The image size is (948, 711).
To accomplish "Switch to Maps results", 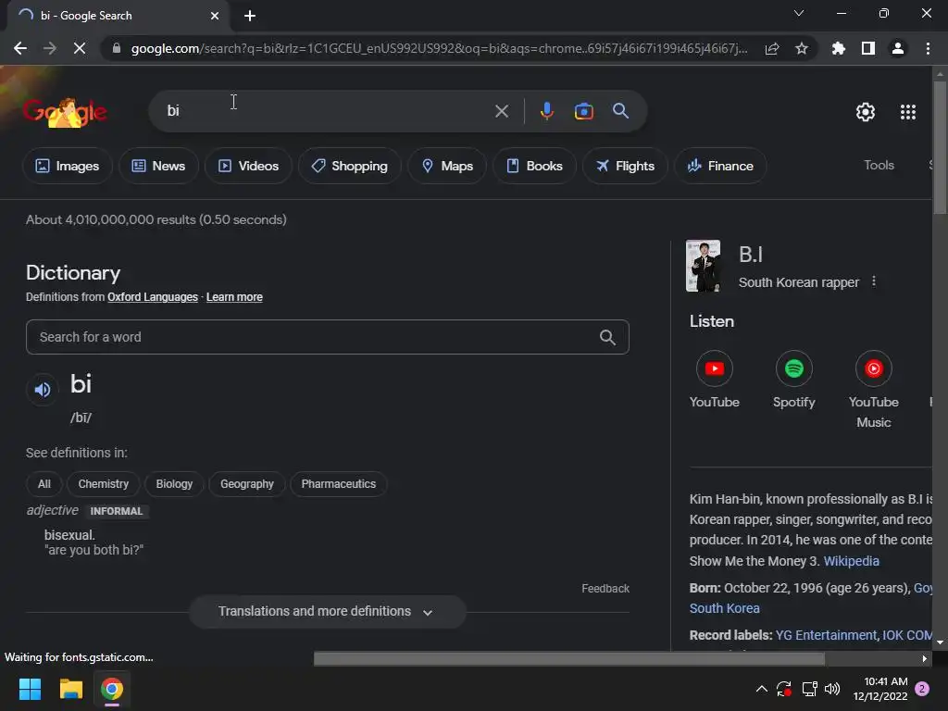I will tap(447, 166).
